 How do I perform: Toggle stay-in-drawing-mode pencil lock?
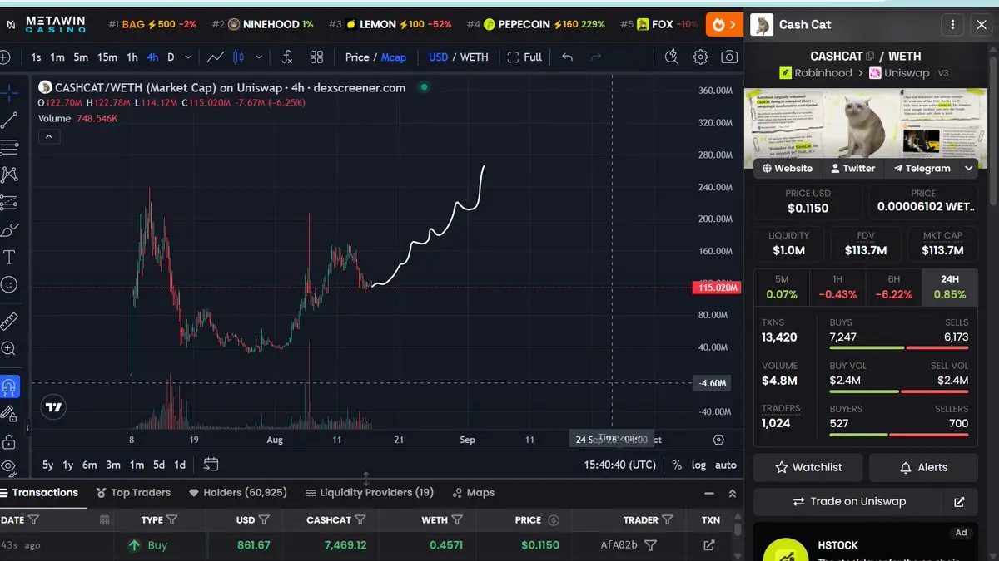(x=9, y=413)
